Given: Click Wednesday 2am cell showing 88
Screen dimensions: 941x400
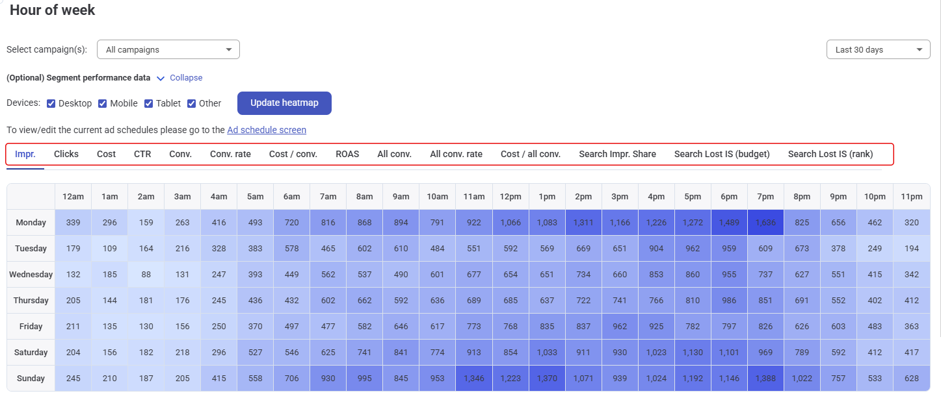Looking at the screenshot, I should pyautogui.click(x=146, y=275).
